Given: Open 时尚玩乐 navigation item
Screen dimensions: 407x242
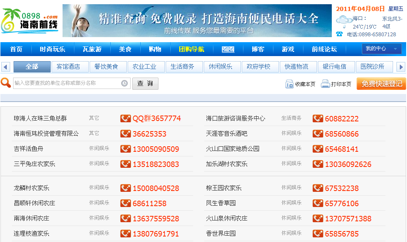Looking at the screenshot, I should [x=52, y=49].
